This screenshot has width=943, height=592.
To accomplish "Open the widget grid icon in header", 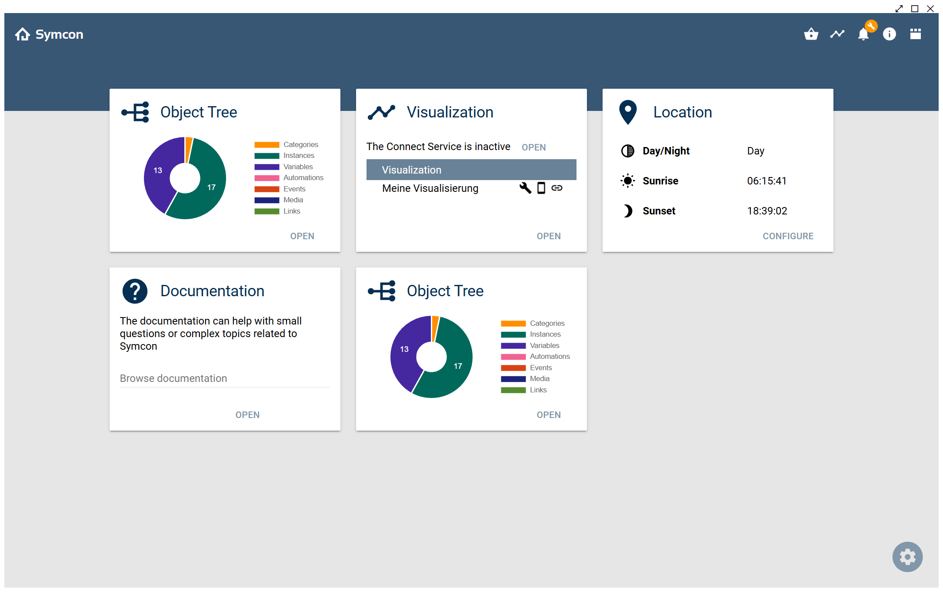I will 915,34.
